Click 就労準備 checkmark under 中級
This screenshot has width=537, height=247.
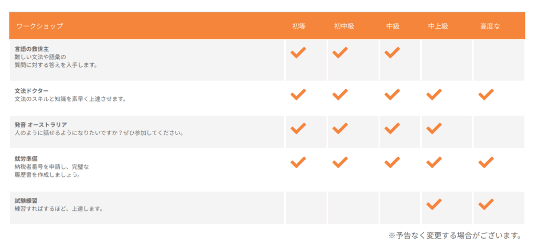392,162
